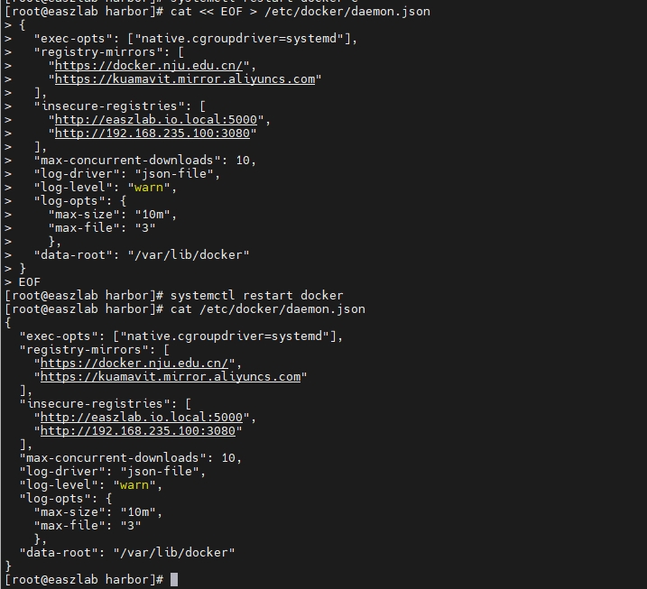This screenshot has width=647, height=589.
Task: Click the fully visible "systemctl restart docker" command
Action: [256, 296]
